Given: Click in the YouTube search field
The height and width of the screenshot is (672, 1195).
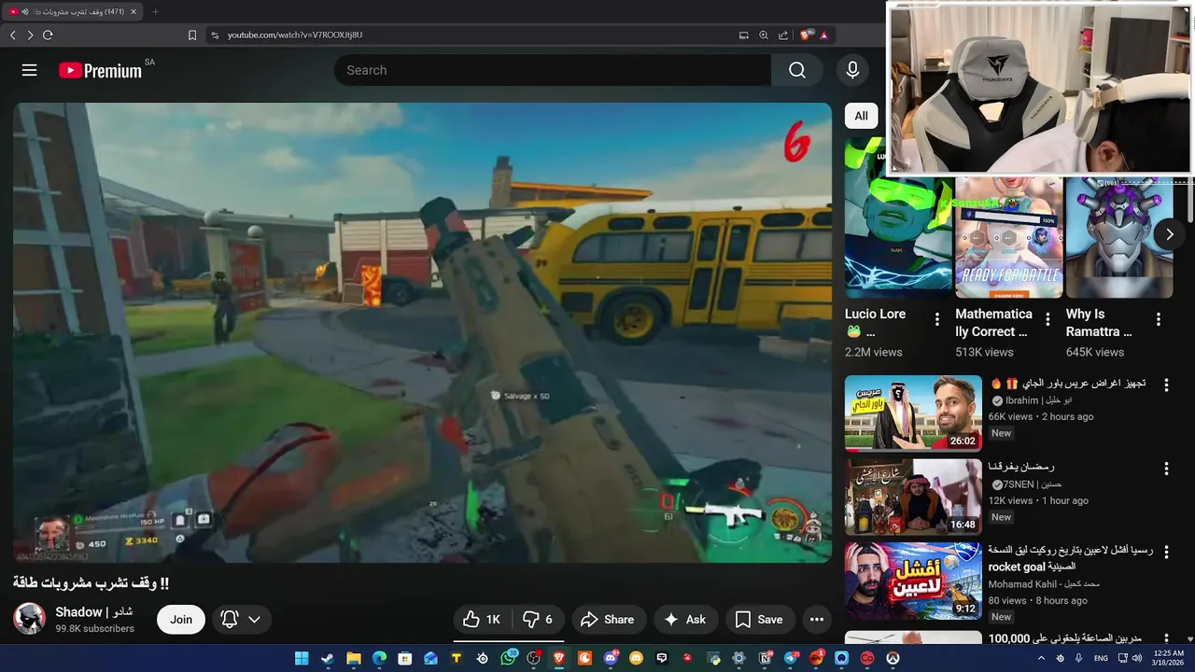Looking at the screenshot, I should (x=553, y=70).
